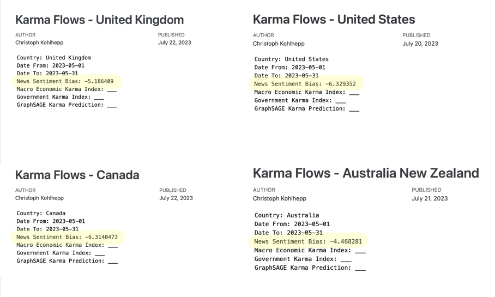Click the July 21, 2023 published date
This screenshot has height=297, width=495.
[430, 198]
